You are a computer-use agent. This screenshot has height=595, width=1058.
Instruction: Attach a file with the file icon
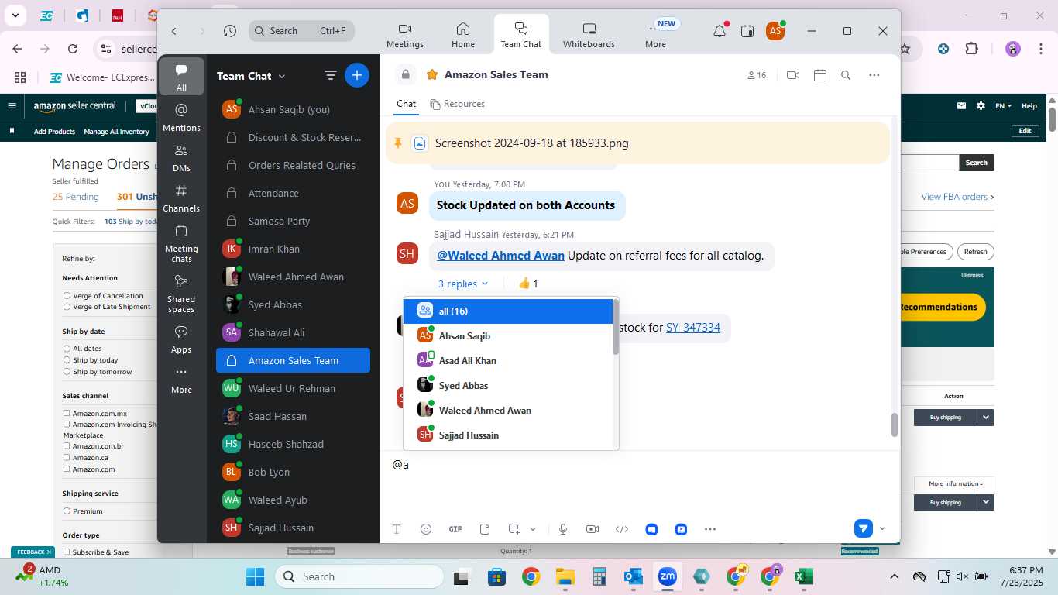click(x=485, y=529)
